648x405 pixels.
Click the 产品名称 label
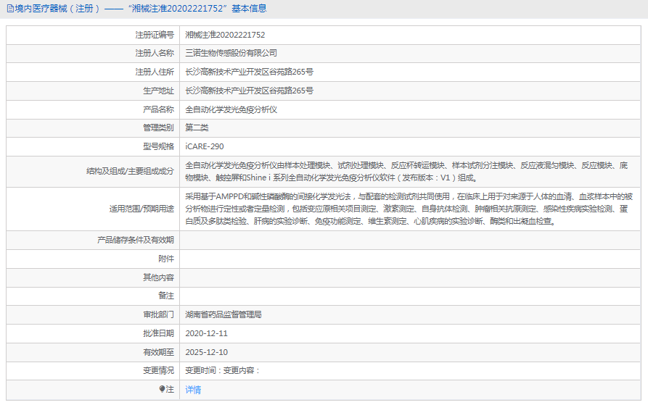158,109
